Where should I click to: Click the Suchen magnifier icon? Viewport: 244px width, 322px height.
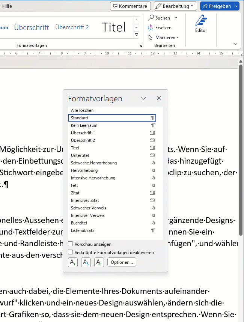coord(151,18)
